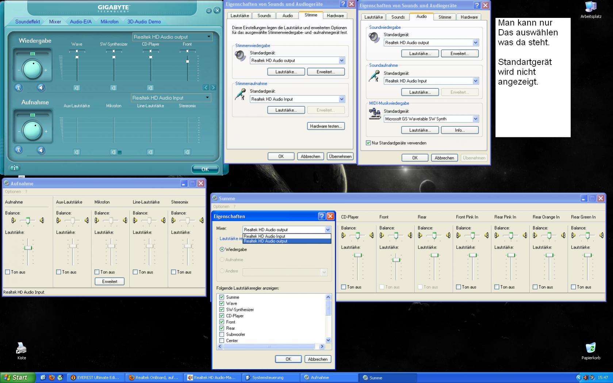
Task: Click Erweitert button under Mikrofon in Aufnahme window
Action: tap(110, 281)
